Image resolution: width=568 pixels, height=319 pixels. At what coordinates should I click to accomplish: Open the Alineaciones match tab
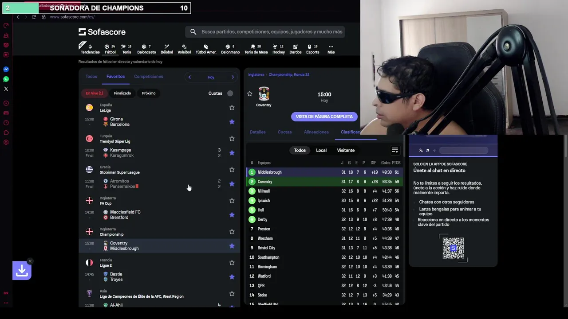316,132
